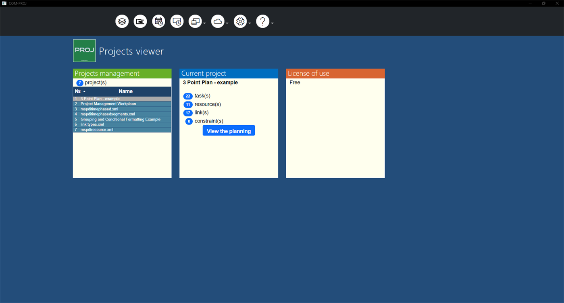Open the project folder icon
Screen dimensions: 564x303
click(x=140, y=21)
